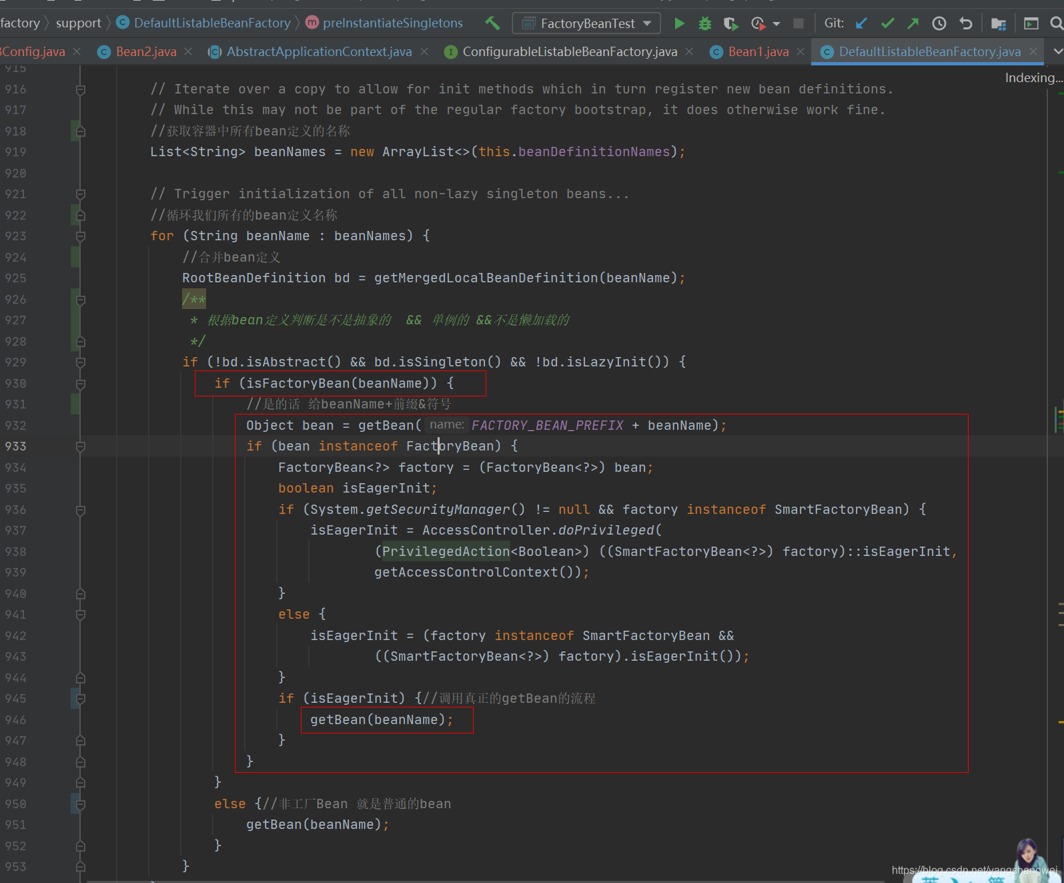Click Git Update Project blue arrow
Viewport: 1064px width, 883px height.
pos(862,23)
